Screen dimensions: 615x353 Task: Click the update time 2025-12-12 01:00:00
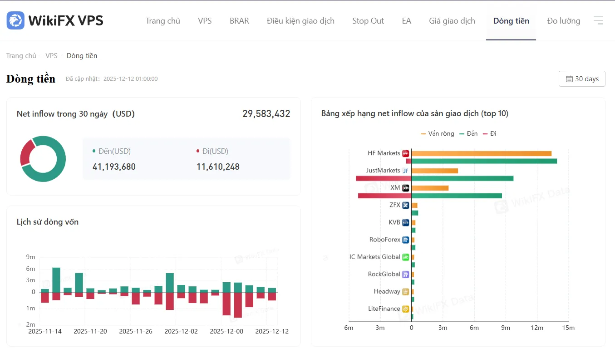click(131, 78)
